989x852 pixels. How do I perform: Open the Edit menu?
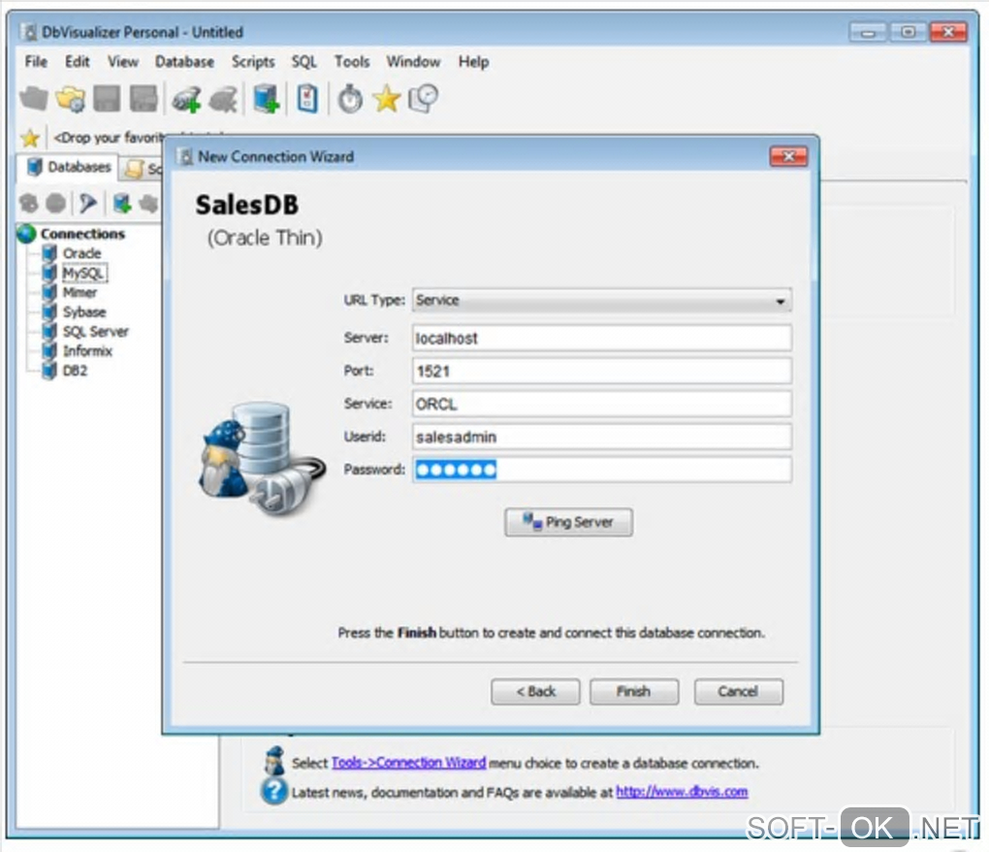77,62
